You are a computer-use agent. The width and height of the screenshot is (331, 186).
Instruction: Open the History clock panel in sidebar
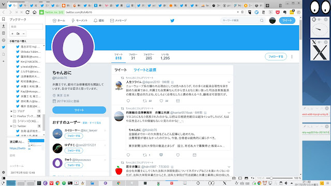click(x=4, y=40)
